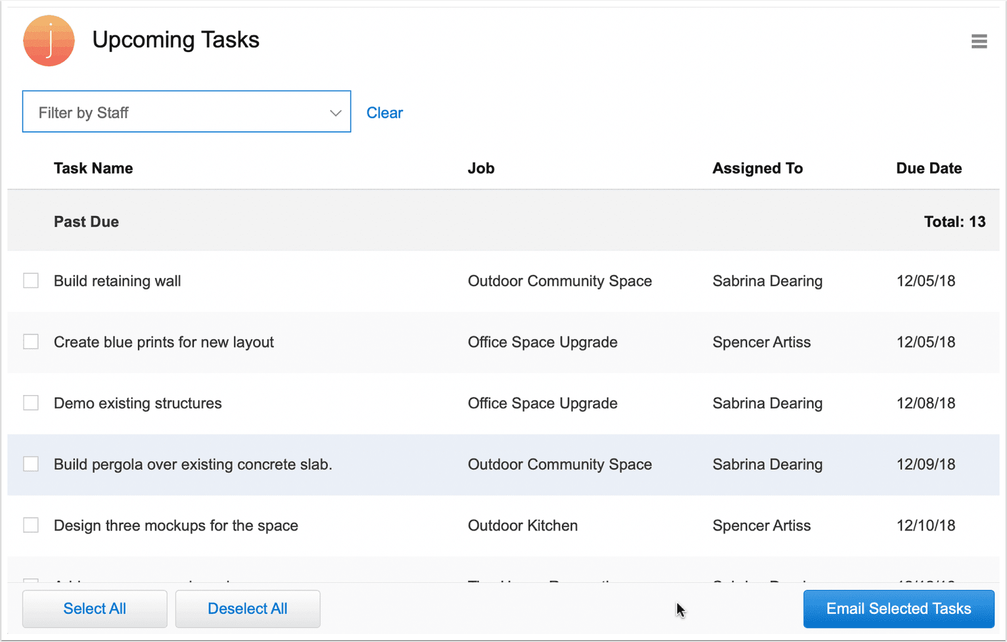
Task: Open the Outdoor Kitchen job entry
Action: (522, 525)
